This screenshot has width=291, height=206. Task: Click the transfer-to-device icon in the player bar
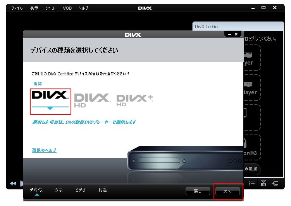pos(275,184)
